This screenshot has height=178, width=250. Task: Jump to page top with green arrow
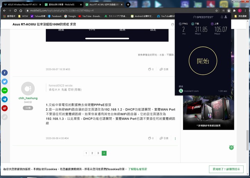[x=231, y=147]
